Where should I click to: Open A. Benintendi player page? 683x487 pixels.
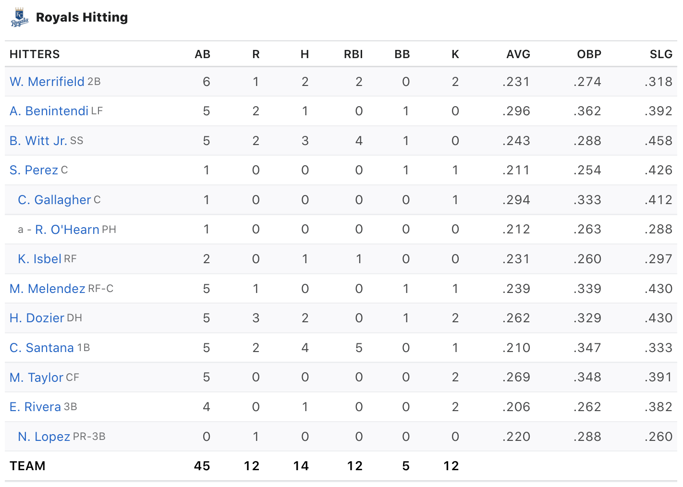[49, 111]
